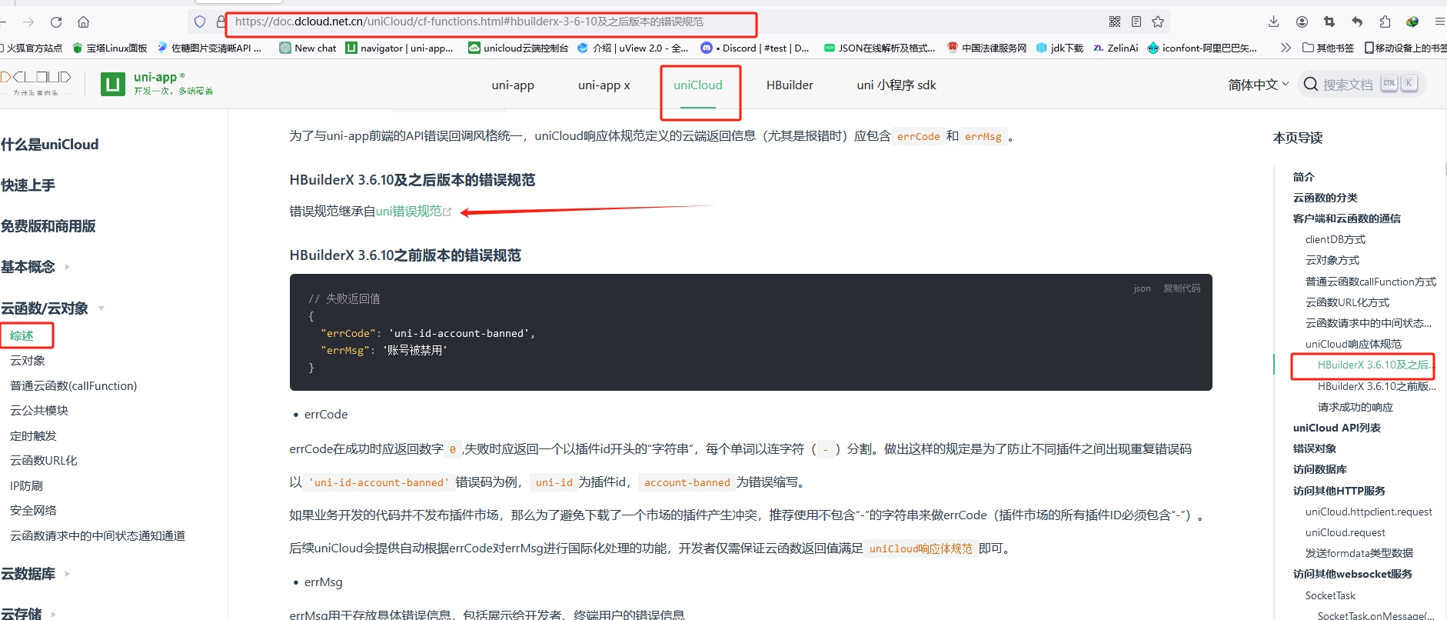Open the browser hamburger menu
This screenshot has height=620, width=1447.
[1439, 22]
